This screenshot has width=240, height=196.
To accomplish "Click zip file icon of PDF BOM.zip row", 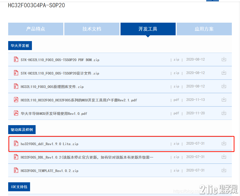I will pyautogui.click(x=16, y=59).
